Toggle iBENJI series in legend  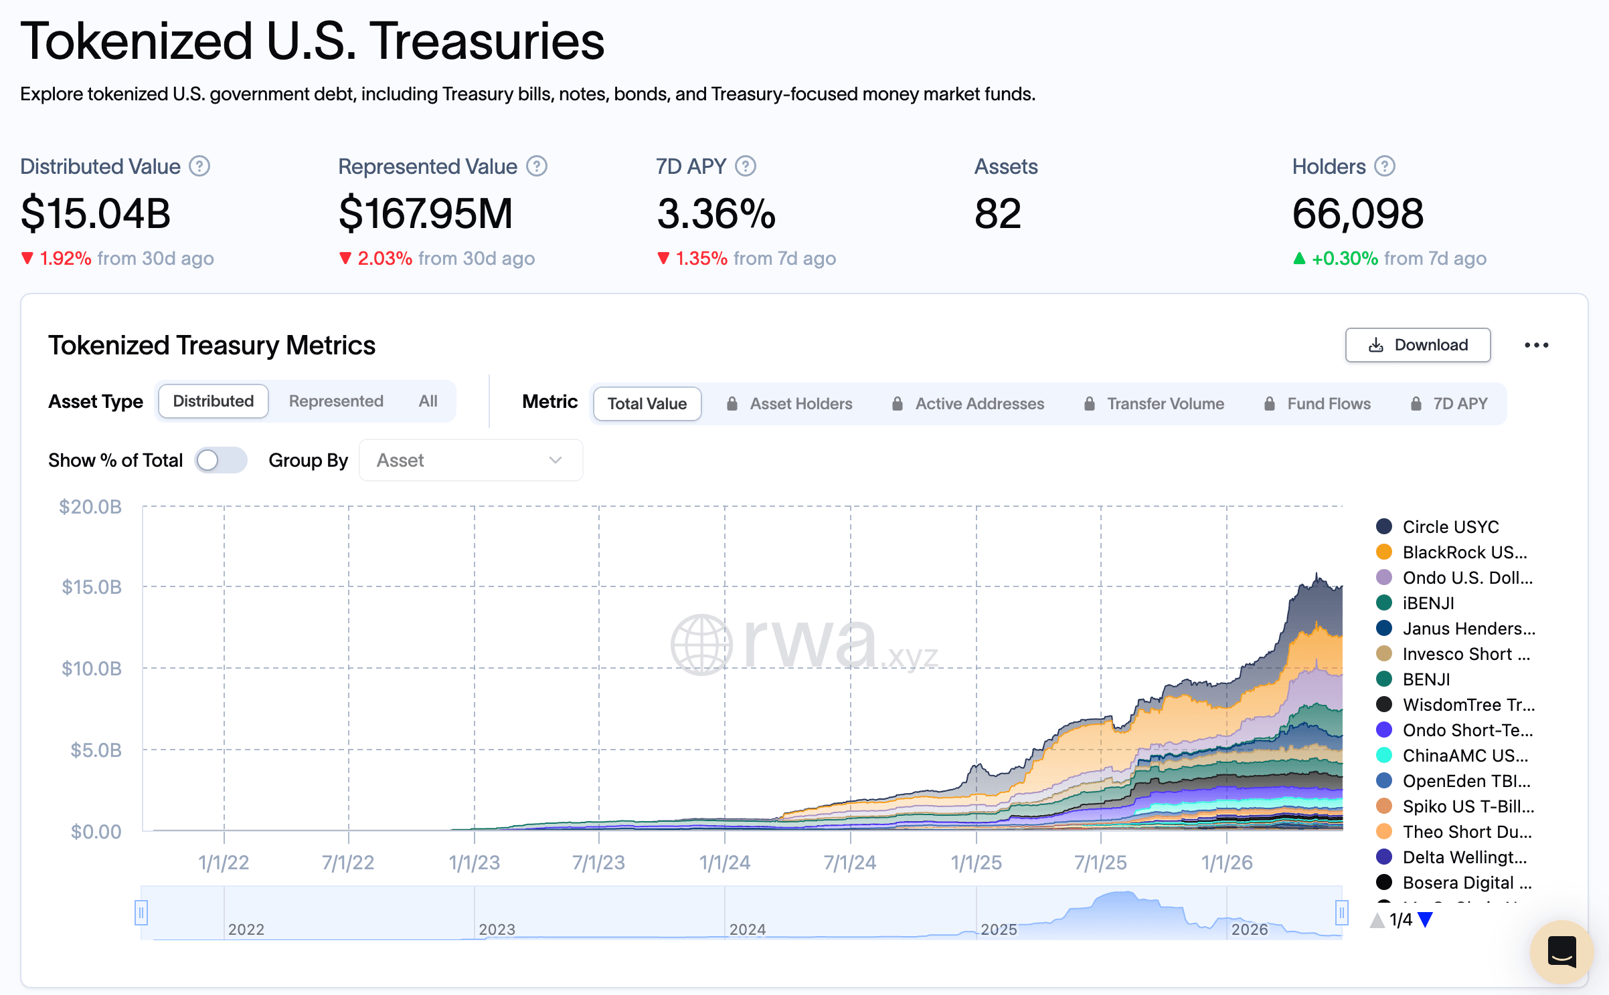1415,602
